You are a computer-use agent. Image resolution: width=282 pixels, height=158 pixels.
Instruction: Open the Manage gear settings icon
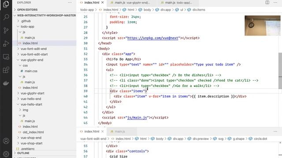(x=6, y=154)
